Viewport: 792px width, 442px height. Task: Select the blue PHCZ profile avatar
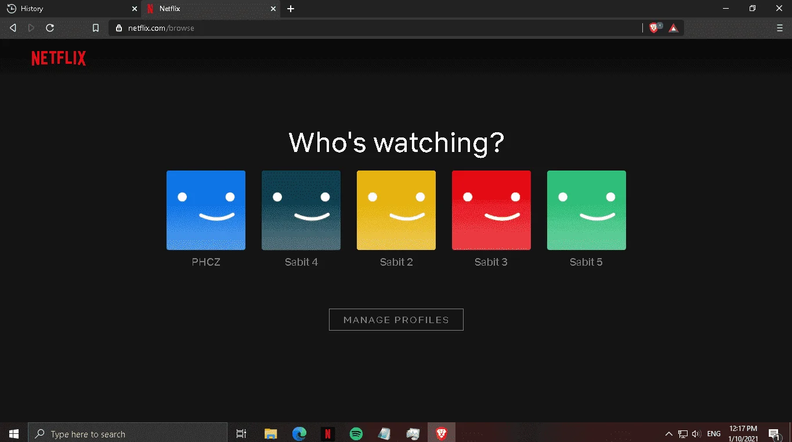pos(206,210)
